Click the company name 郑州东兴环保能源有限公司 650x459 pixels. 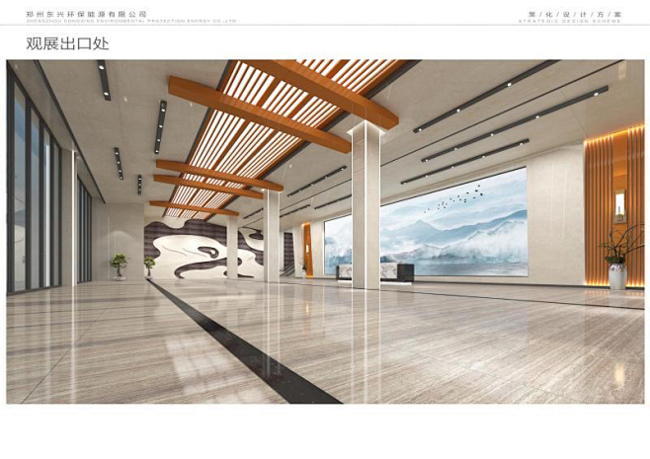click(87, 14)
